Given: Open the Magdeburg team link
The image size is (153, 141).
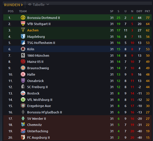Looking at the screenshot, I should click(x=36, y=37).
